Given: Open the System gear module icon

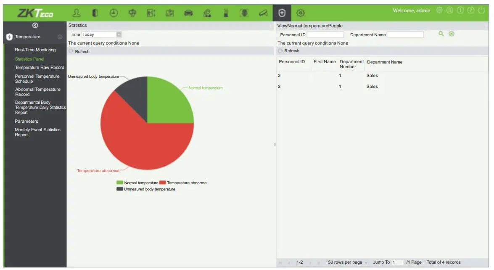Looking at the screenshot, I should (x=301, y=13).
